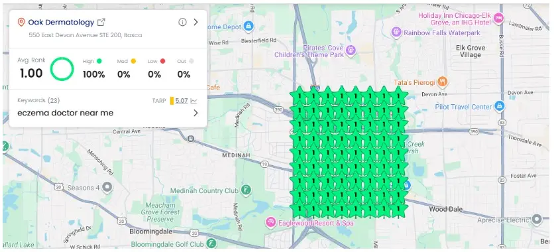
Task: Click Route 83 shield near Foster Ave
Action: (502, 180)
